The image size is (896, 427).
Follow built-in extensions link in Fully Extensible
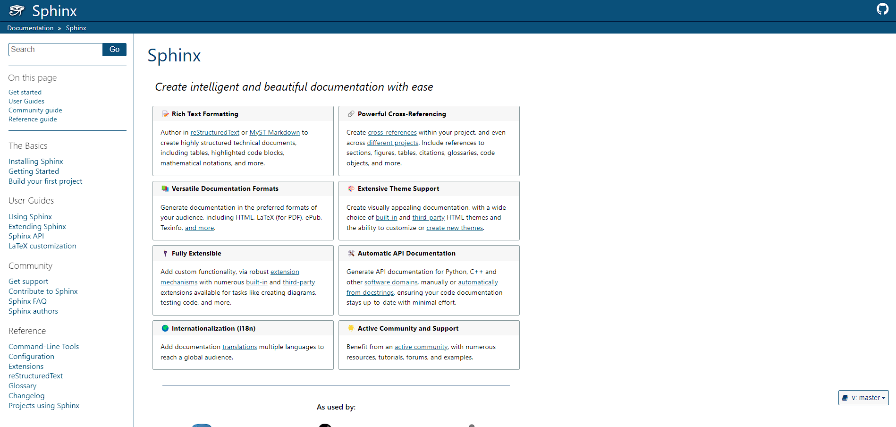(257, 282)
